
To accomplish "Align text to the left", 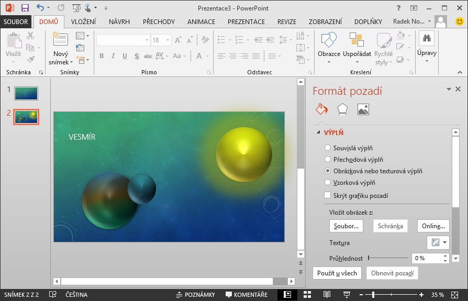I will (x=221, y=56).
